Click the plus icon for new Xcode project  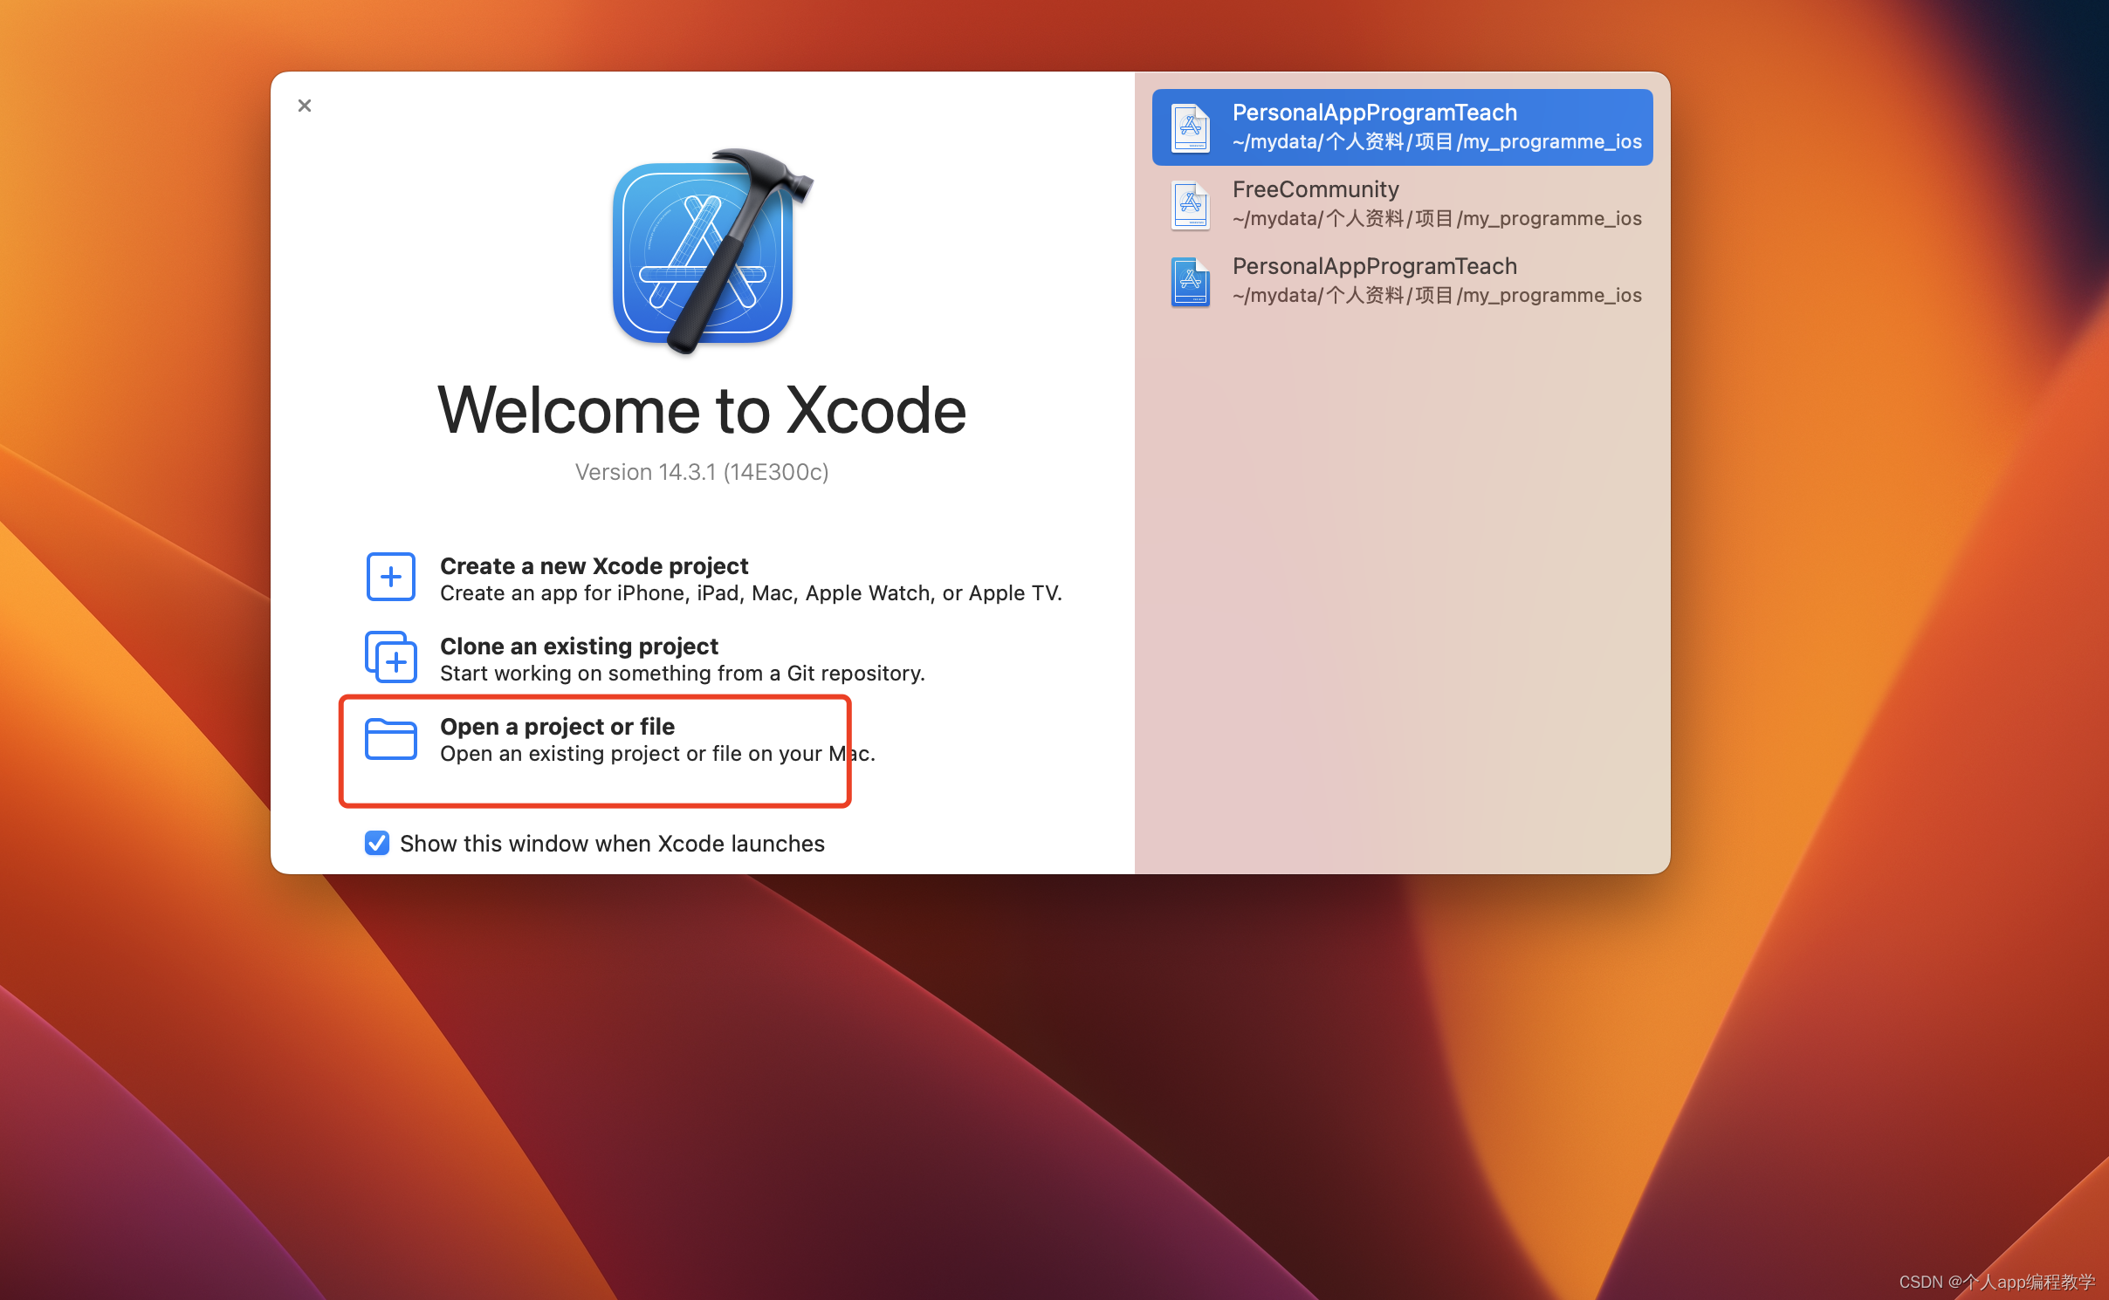[x=390, y=577]
